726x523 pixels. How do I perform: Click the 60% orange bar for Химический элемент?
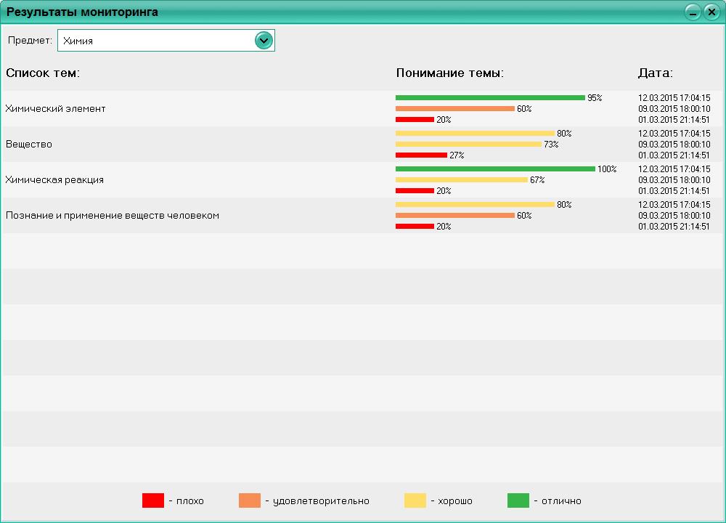[455, 109]
